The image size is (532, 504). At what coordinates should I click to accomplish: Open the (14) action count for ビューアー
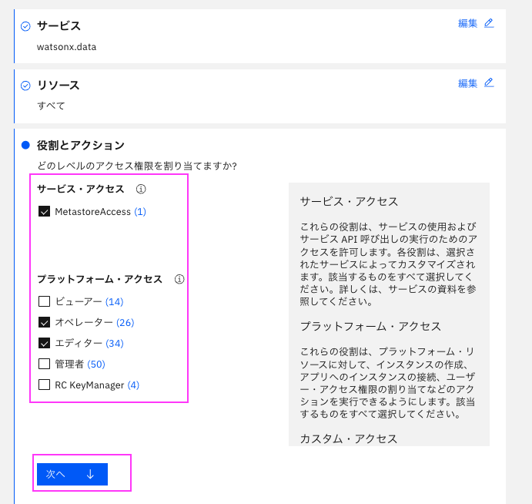(115, 301)
